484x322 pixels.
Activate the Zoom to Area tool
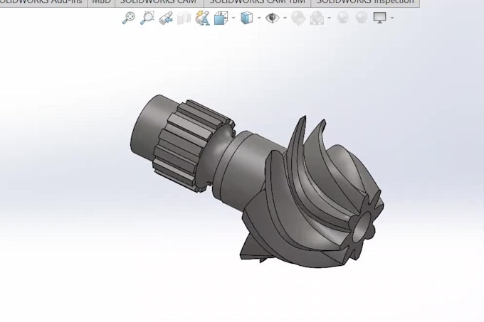(147, 18)
